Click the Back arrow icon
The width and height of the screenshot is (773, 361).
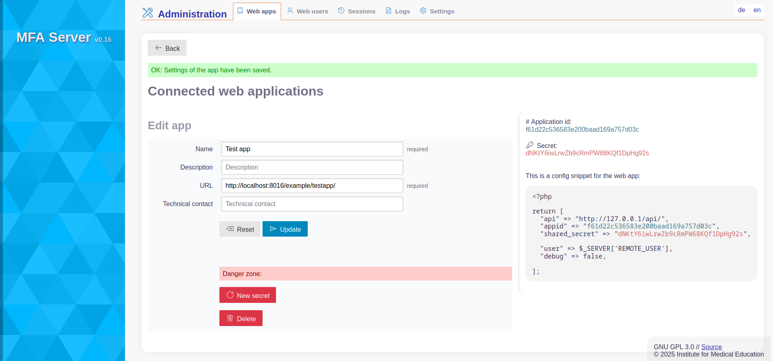click(158, 48)
